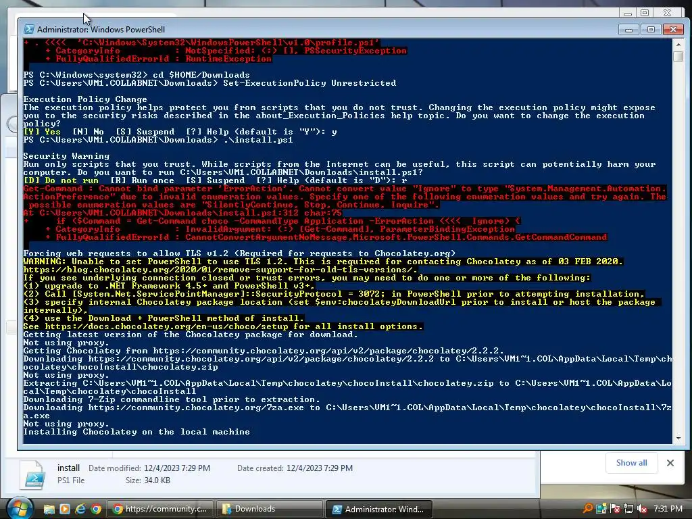Click the orange magnifier tray icon
692x519 pixels.
click(x=587, y=508)
